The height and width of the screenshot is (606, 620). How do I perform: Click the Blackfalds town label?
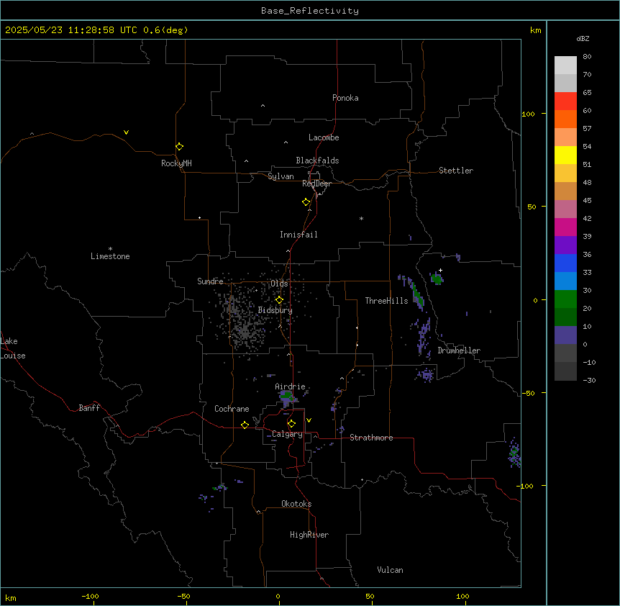(x=317, y=160)
